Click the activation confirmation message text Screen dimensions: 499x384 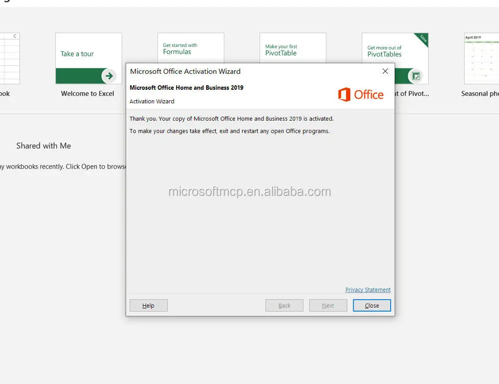232,119
